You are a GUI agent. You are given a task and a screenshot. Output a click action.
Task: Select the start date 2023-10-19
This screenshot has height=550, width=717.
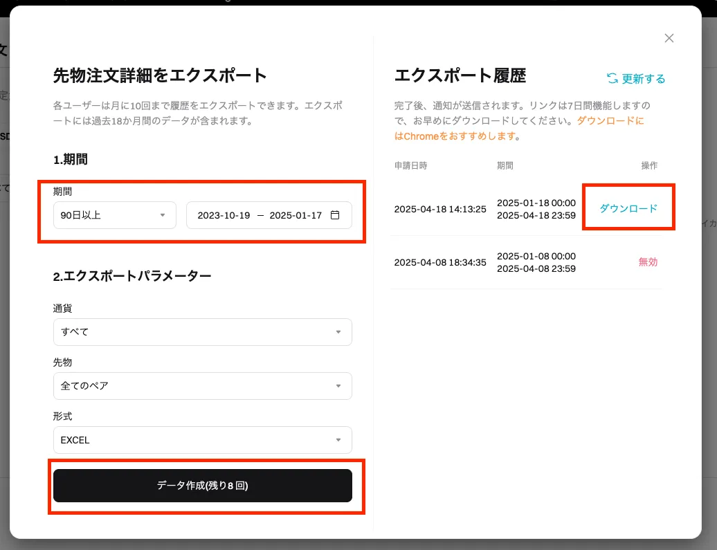224,215
